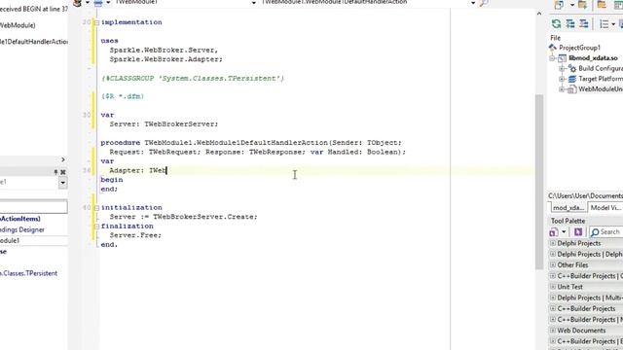
Task: Open the dropdown arrow next to list view icon
Action: 614,24
